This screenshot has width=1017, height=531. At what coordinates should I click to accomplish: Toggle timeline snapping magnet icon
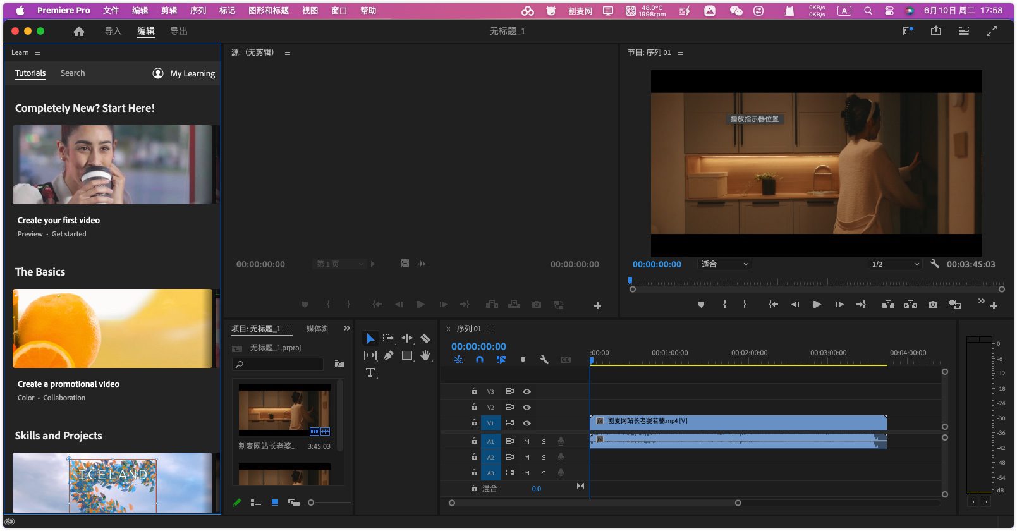480,360
